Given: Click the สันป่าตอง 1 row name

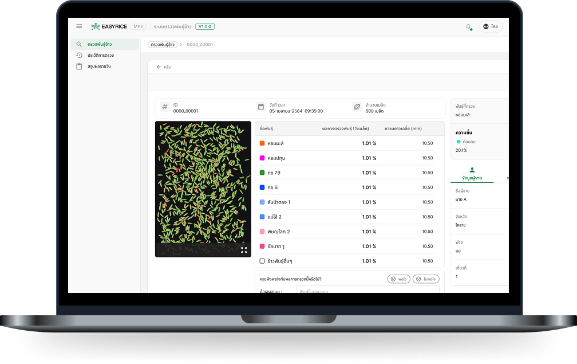Looking at the screenshot, I should point(279,202).
